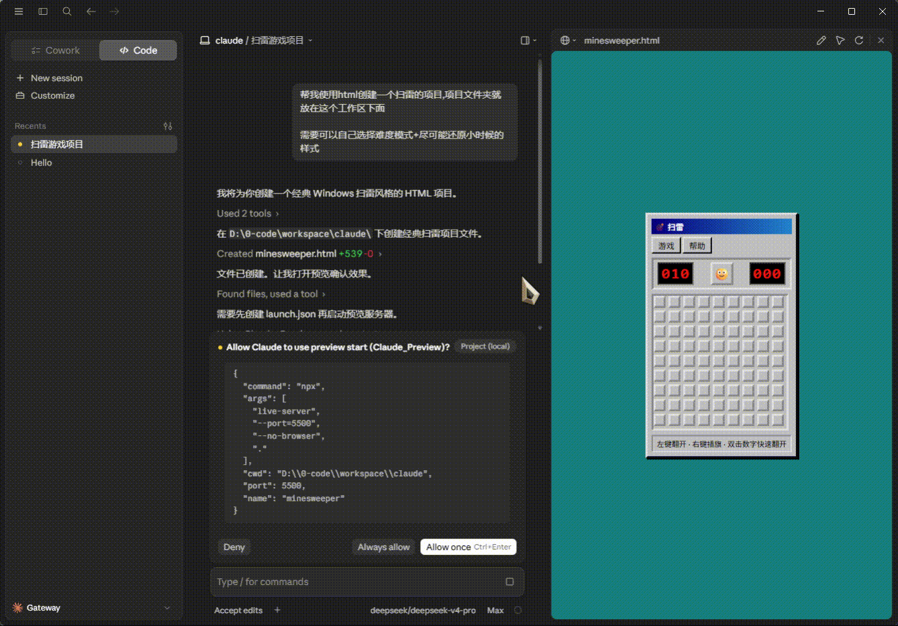Click the Gateway starburst logo icon
898x626 pixels.
(17, 608)
